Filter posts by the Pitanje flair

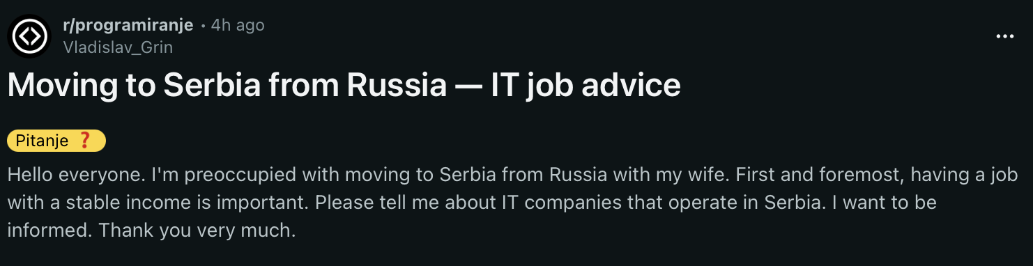(56, 141)
